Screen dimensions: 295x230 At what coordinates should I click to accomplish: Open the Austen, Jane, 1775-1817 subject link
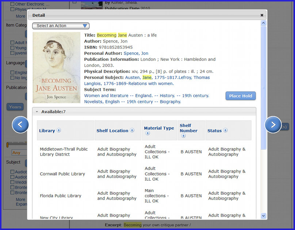tap(152, 78)
